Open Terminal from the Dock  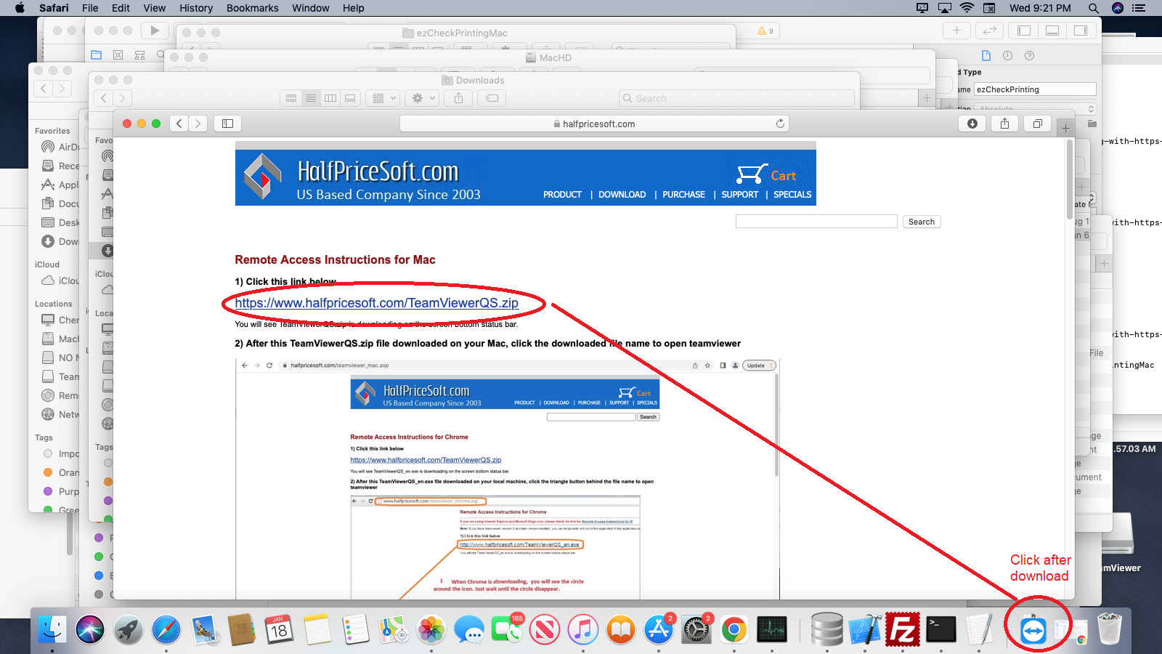click(940, 630)
